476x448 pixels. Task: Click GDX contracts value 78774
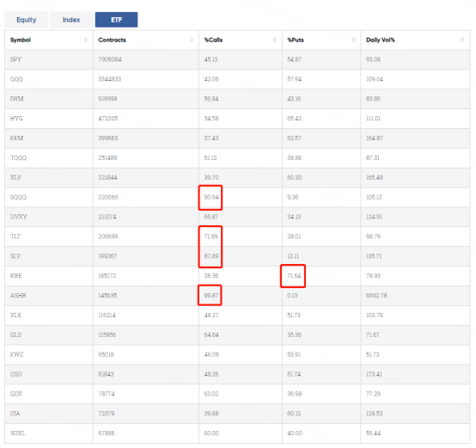tap(107, 394)
